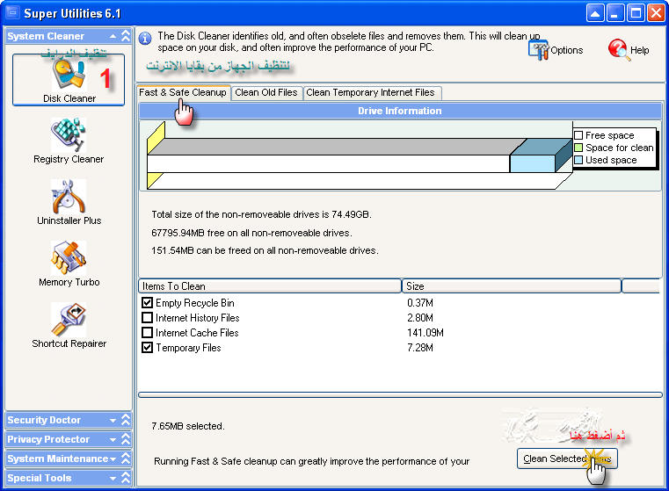Open Special Tools dropdown arrow

(x=113, y=478)
